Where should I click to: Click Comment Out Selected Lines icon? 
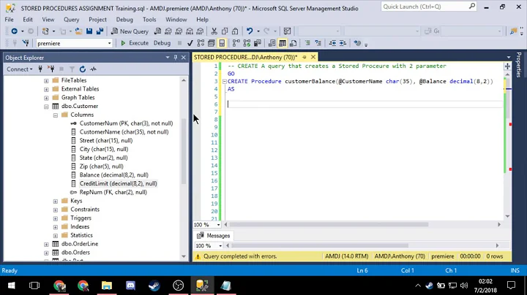coord(307,43)
